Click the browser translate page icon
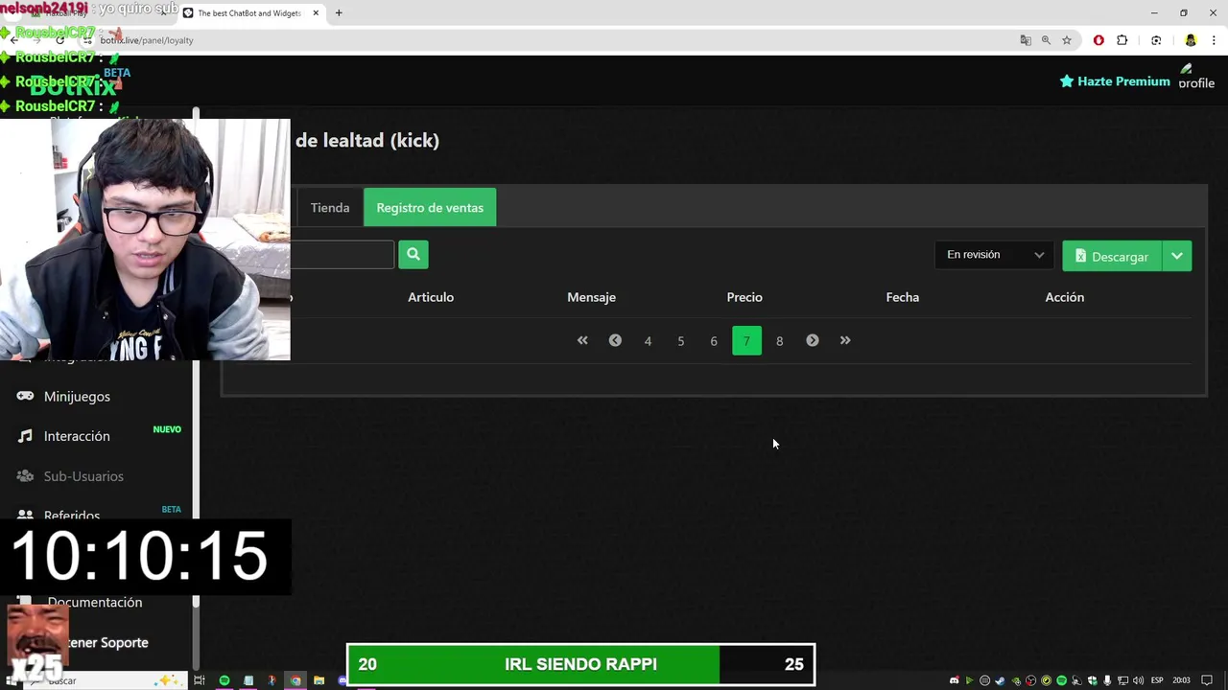 (x=1026, y=40)
